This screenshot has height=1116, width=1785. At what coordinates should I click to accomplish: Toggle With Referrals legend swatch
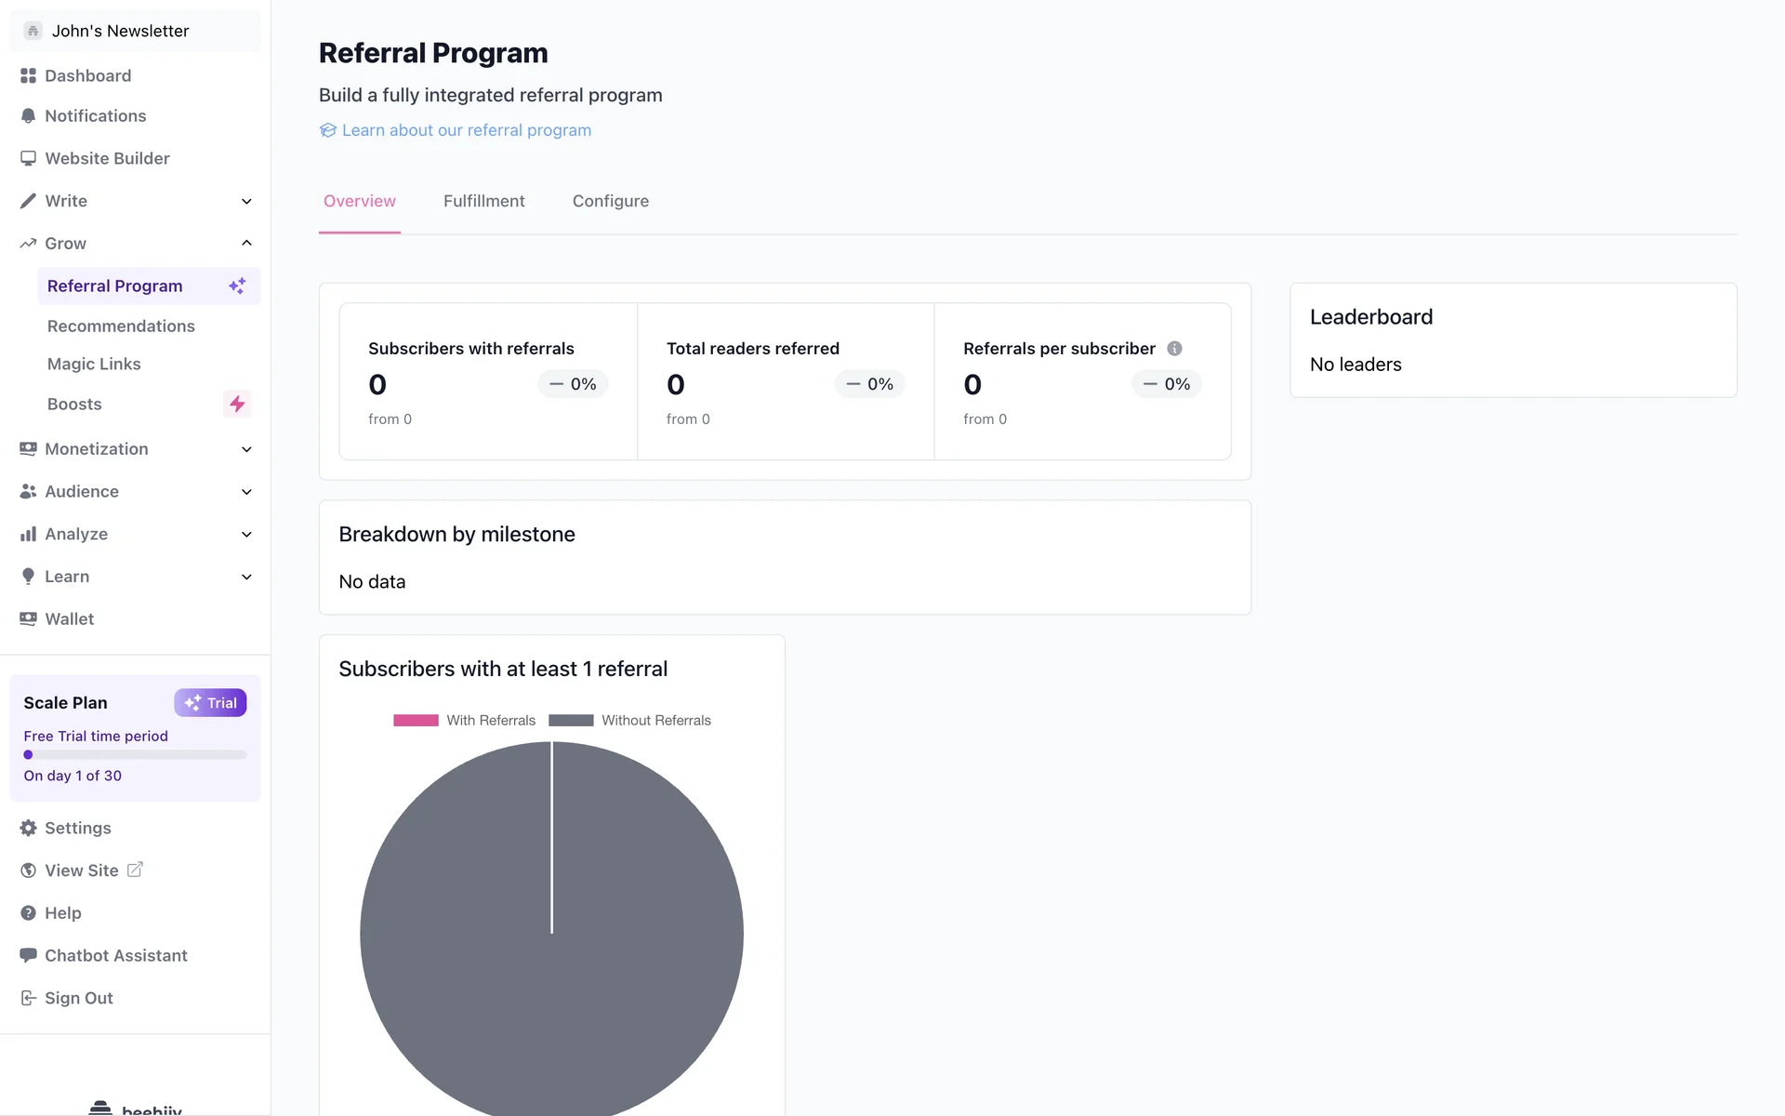click(416, 721)
